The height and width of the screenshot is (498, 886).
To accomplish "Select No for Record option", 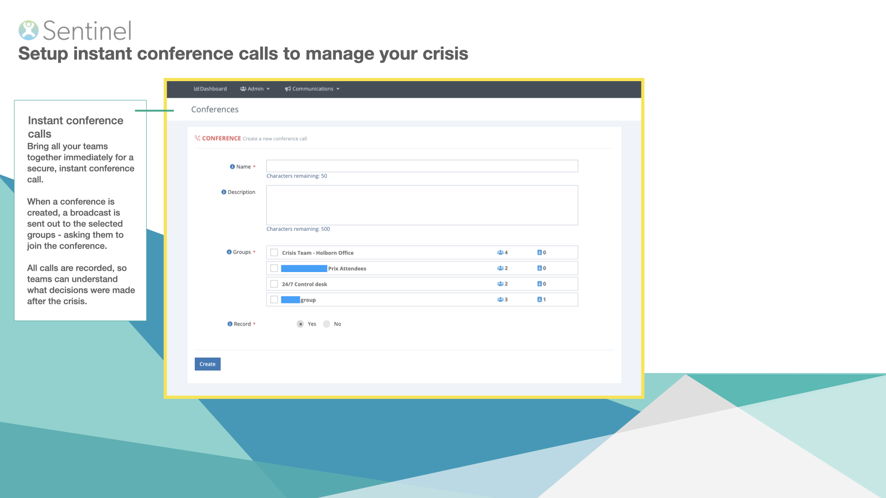I will (327, 324).
